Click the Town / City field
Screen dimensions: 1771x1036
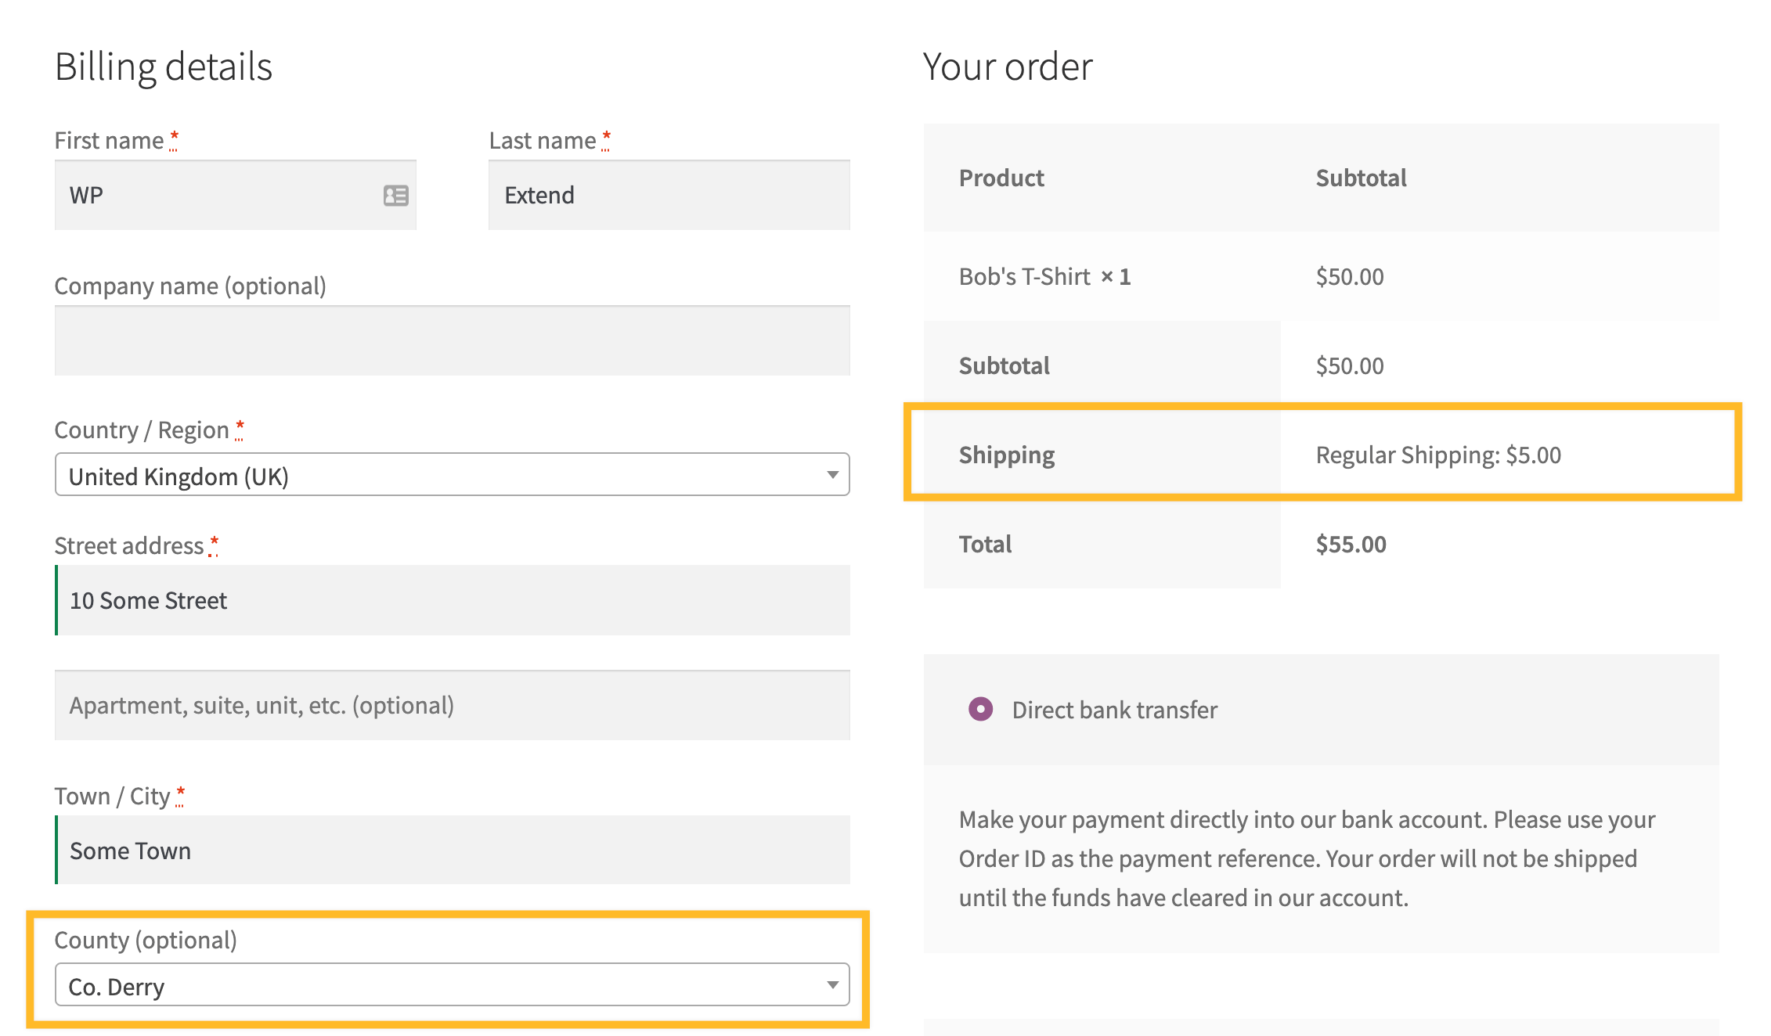pyautogui.click(x=452, y=851)
